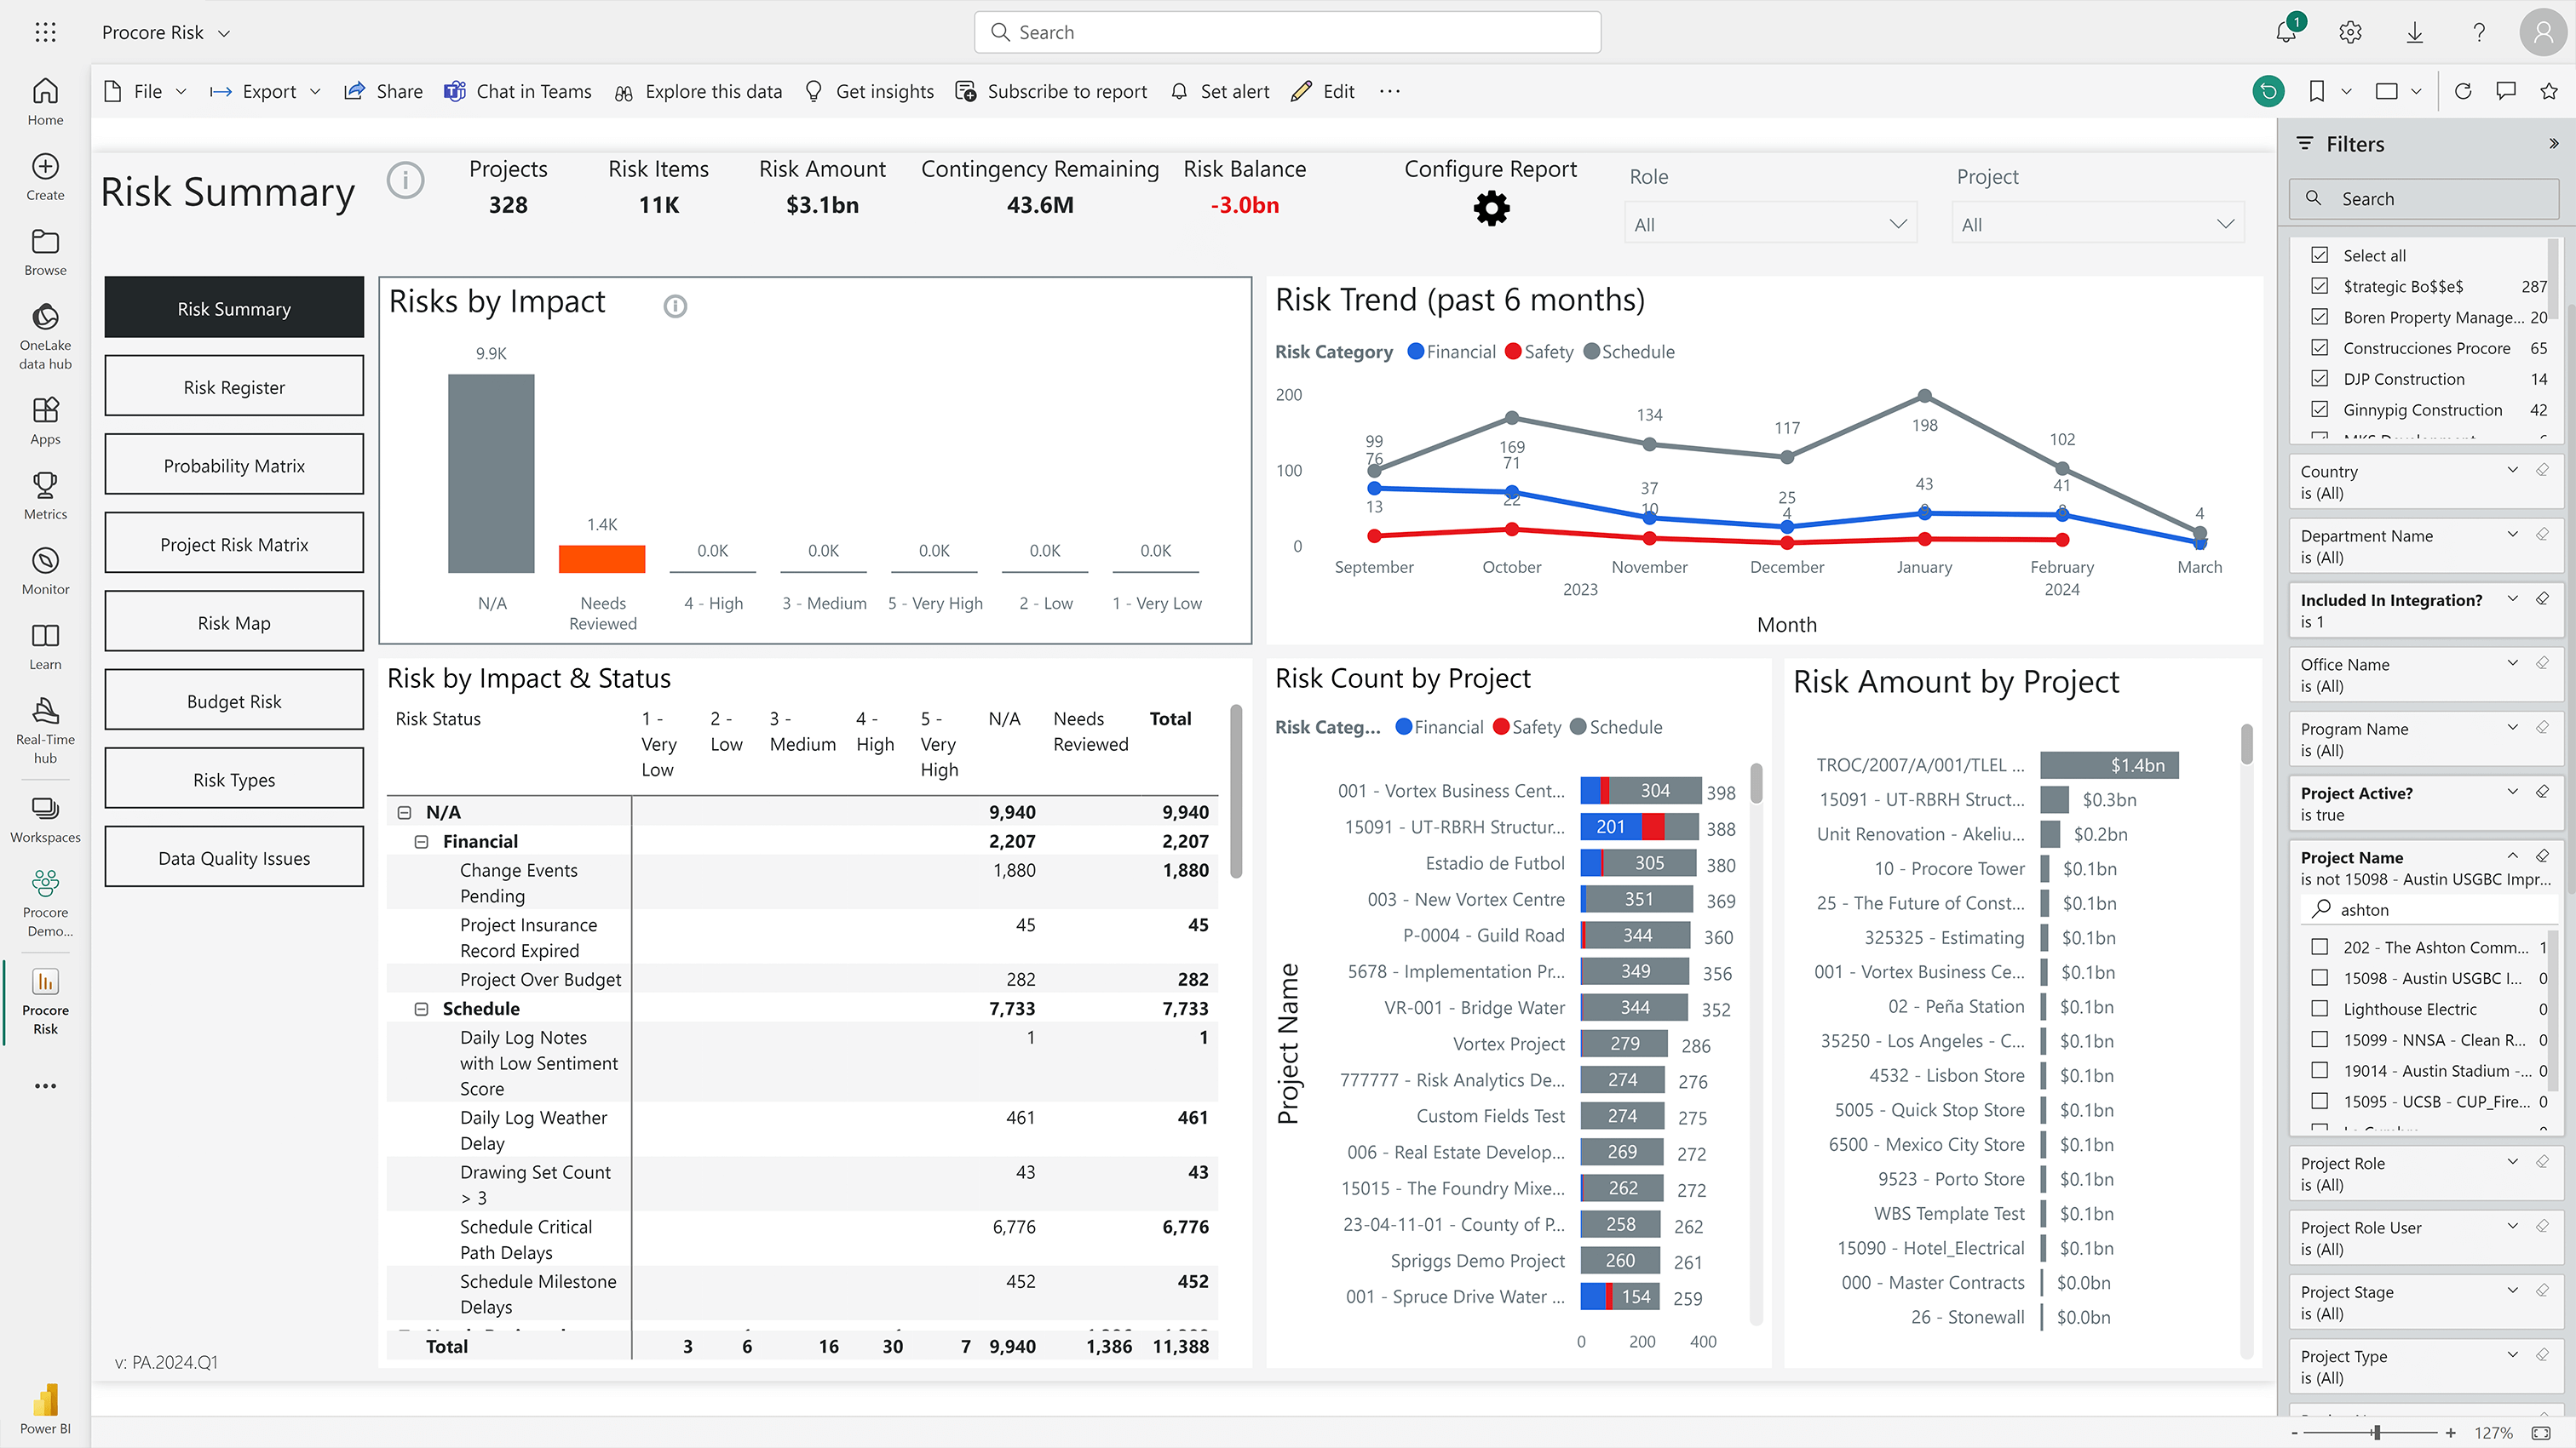Select the Risk Summary tab
Viewport: 2576px width, 1448px height.
(233, 307)
